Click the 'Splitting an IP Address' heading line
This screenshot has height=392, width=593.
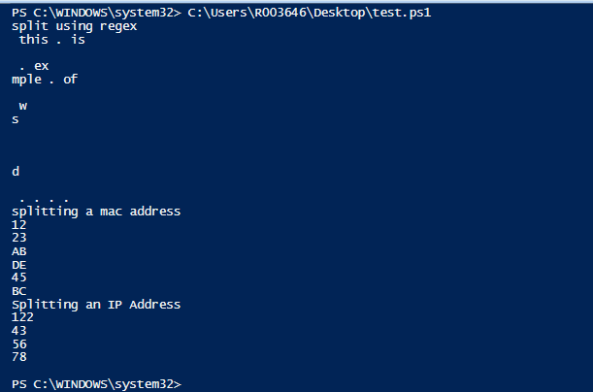(96, 304)
